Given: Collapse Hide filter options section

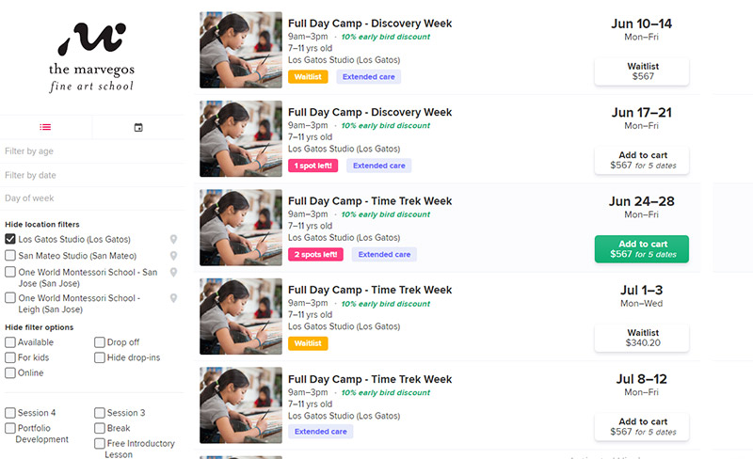Looking at the screenshot, I should tap(40, 327).
